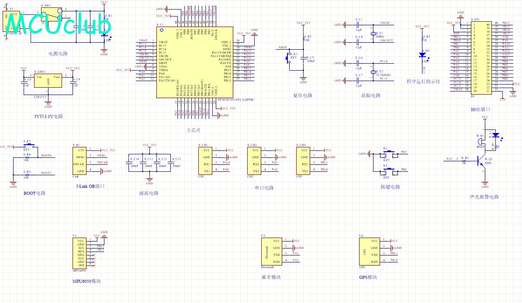Image resolution: width=522 pixels, height=303 pixels.
Task: Click the 5V转3.3V电路 label
Action: click(x=48, y=116)
